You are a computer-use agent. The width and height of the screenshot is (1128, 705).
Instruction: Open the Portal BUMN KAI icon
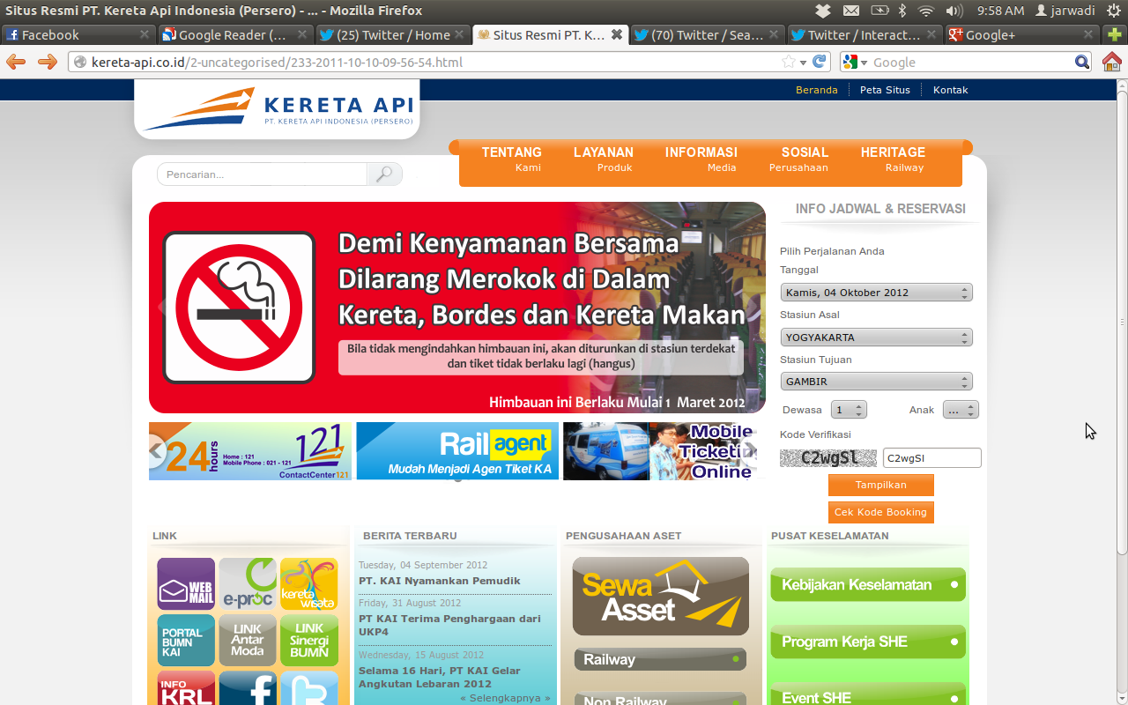186,640
